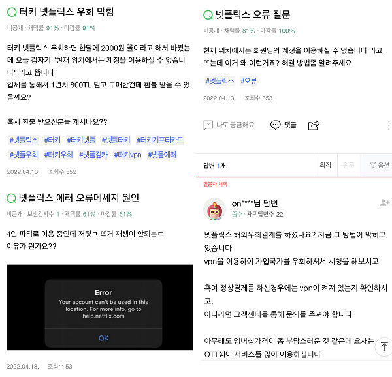Click the 나도 궁금해요 question-mark icon

click(208, 125)
